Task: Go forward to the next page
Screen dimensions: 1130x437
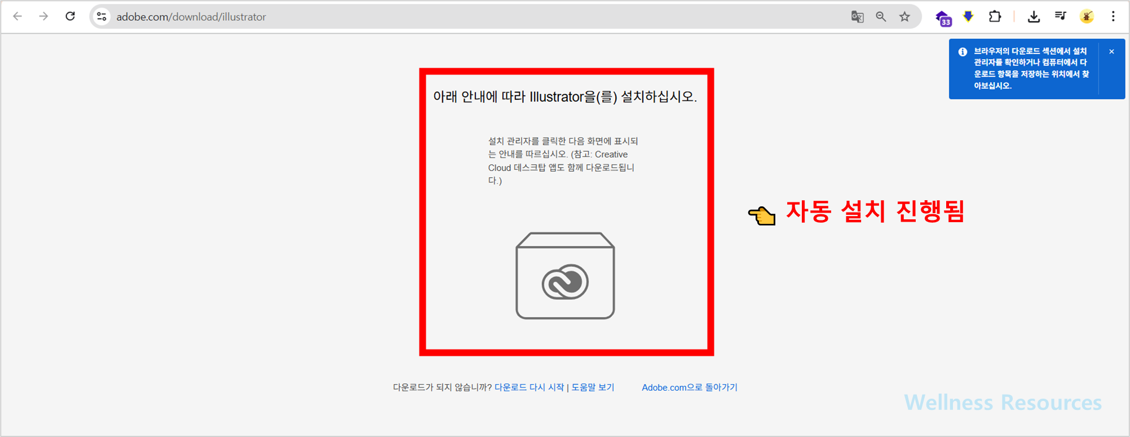Action: tap(43, 16)
